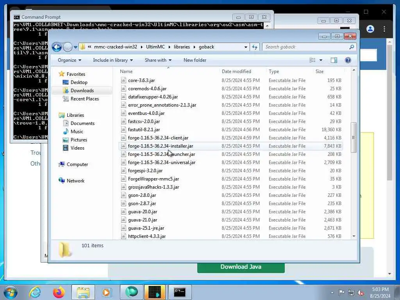Select guava-25.1-jre.jar file

click(146, 228)
